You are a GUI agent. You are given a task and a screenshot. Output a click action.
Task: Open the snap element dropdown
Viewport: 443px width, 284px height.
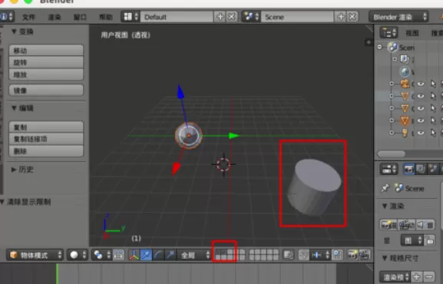(x=319, y=255)
